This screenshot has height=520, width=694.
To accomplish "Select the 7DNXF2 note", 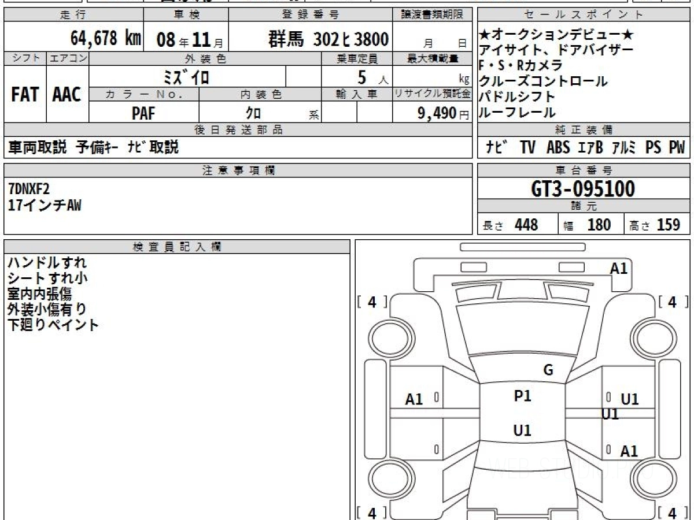I will point(29,188).
